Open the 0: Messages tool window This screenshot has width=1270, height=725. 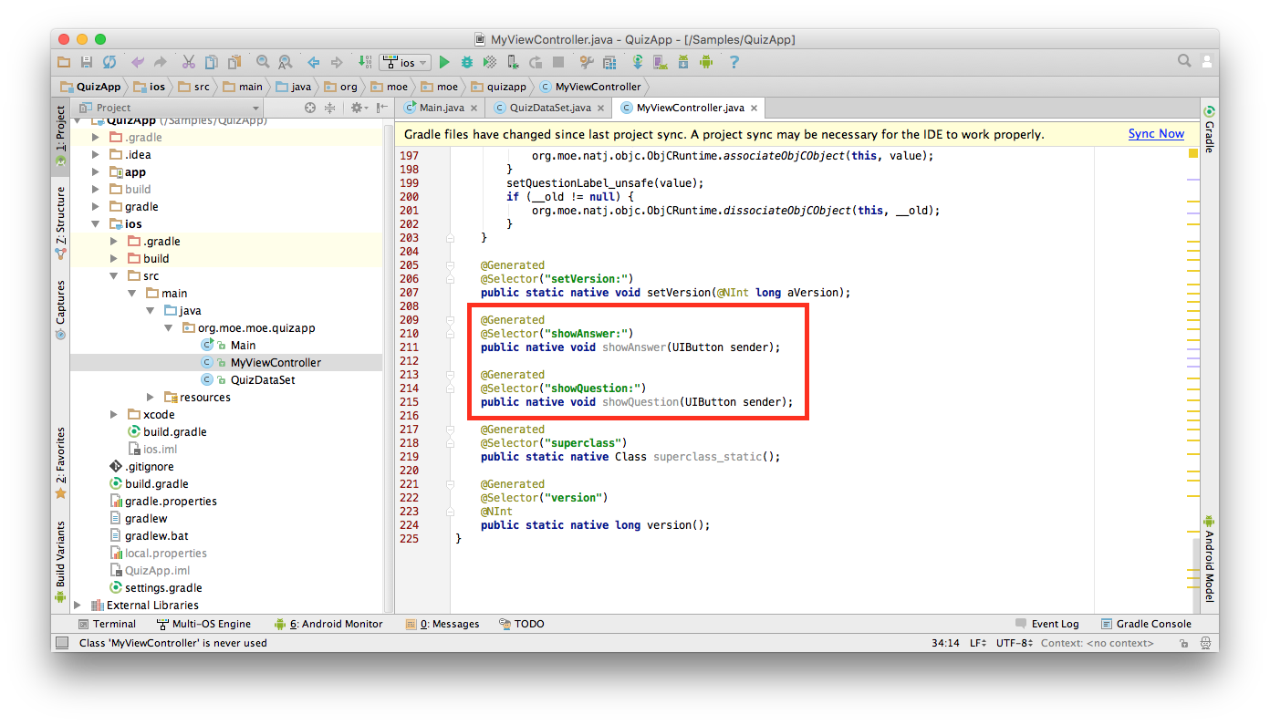[442, 624]
